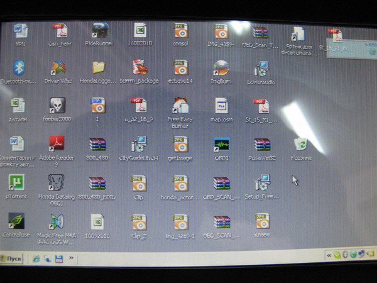Viewport: 377px width, 283px height.
Task: Launch the Driver Whiz shortcut
Action: (58, 68)
